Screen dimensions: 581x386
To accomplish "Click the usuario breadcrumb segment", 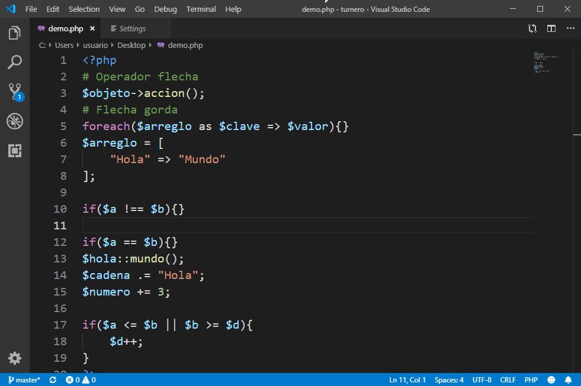I will pyautogui.click(x=95, y=45).
